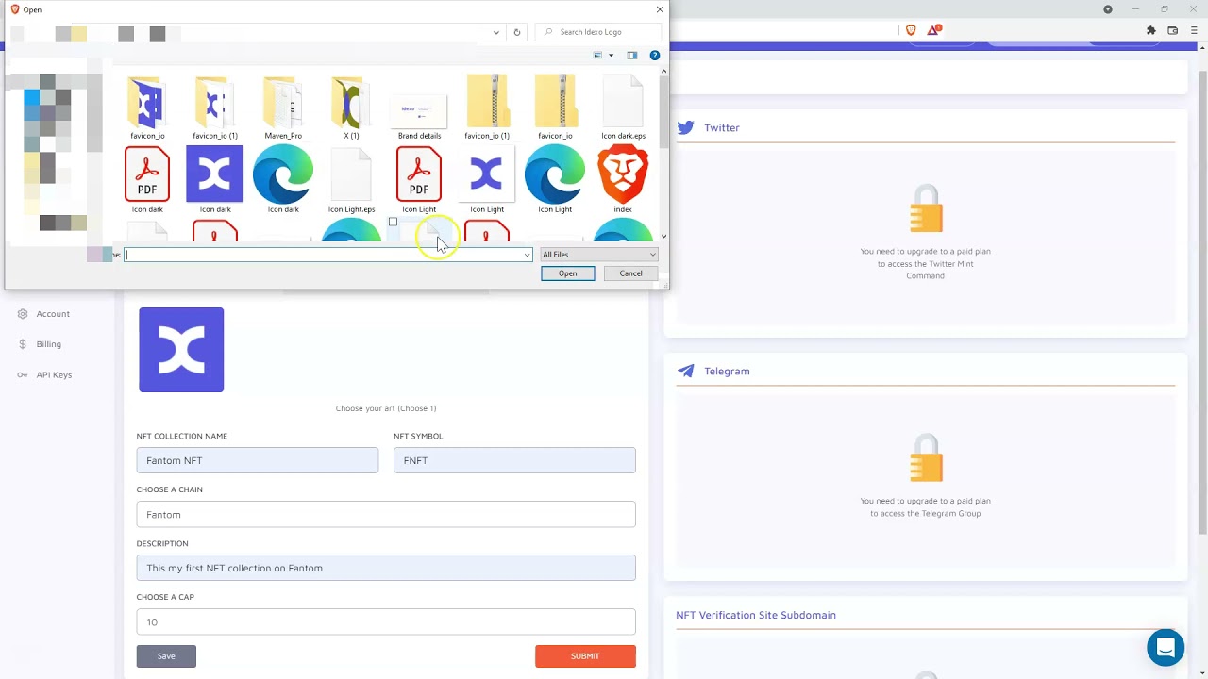Edit the NFT Symbol field

tap(514, 460)
